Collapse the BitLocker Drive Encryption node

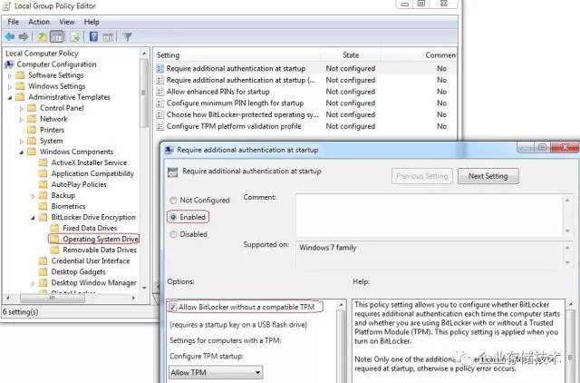[33, 218]
